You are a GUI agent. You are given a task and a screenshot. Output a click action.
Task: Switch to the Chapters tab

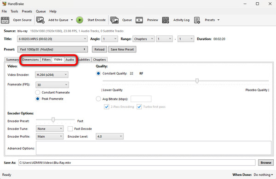tap(99, 60)
